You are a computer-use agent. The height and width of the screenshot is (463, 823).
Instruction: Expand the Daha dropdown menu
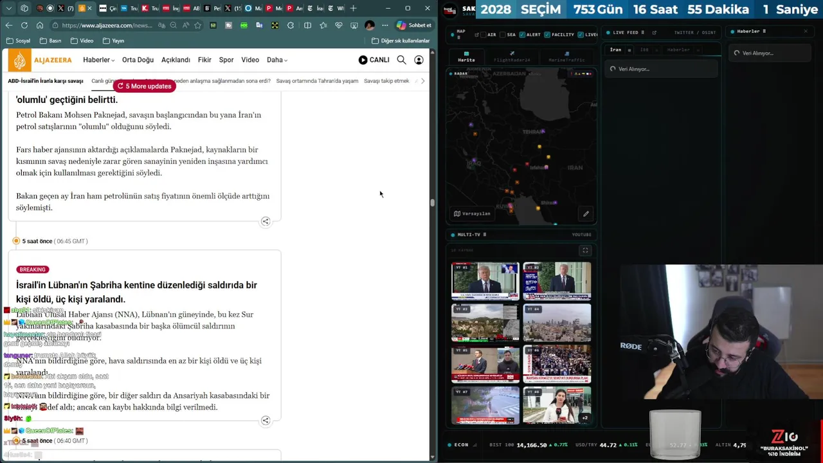coord(277,60)
